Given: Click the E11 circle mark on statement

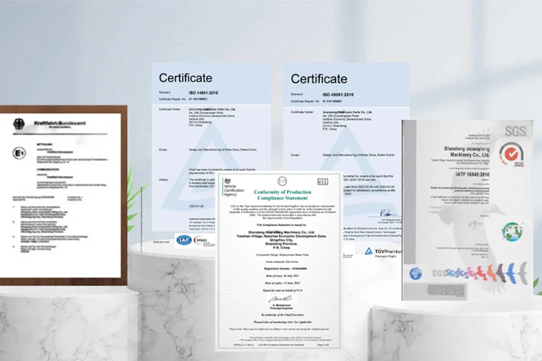Looking at the screenshot, I should point(282,181).
